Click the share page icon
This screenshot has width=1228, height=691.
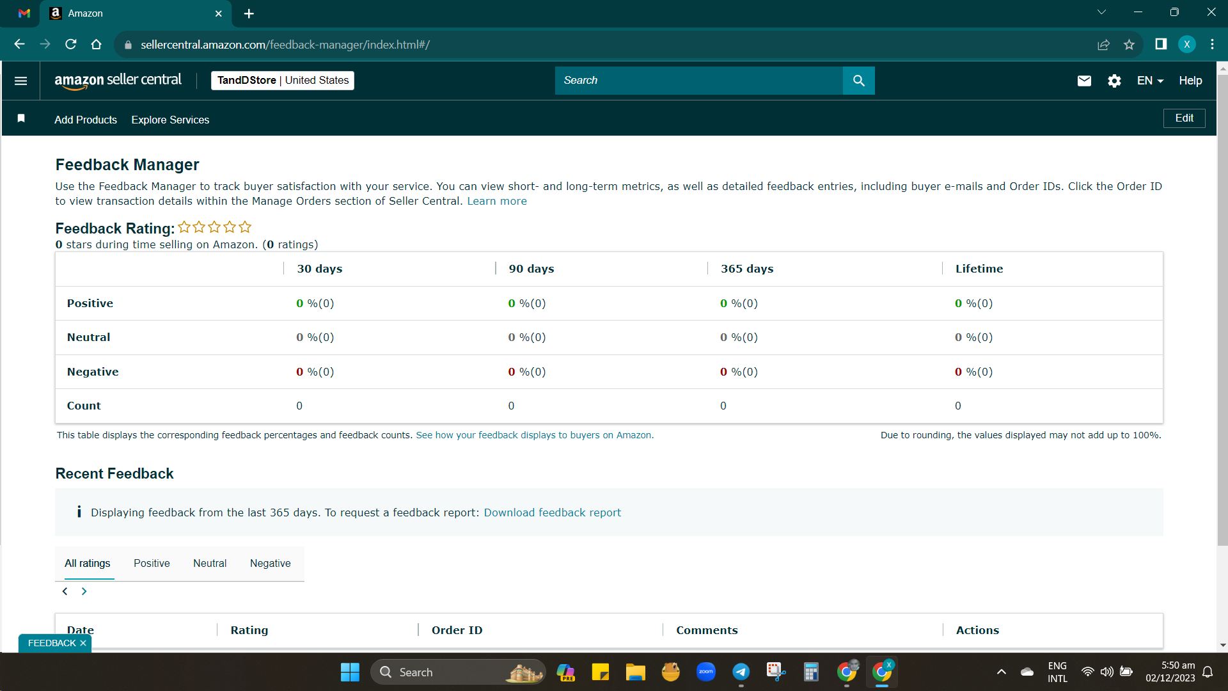coord(1103,44)
